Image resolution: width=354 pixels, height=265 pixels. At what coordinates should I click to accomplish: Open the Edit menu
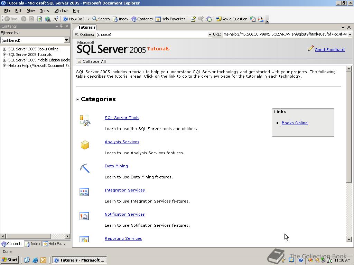click(x=18, y=11)
